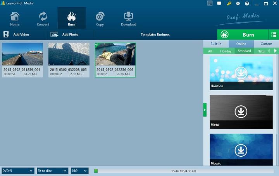
Task: Show previous template categories with left arrow
Action: (x=269, y=51)
